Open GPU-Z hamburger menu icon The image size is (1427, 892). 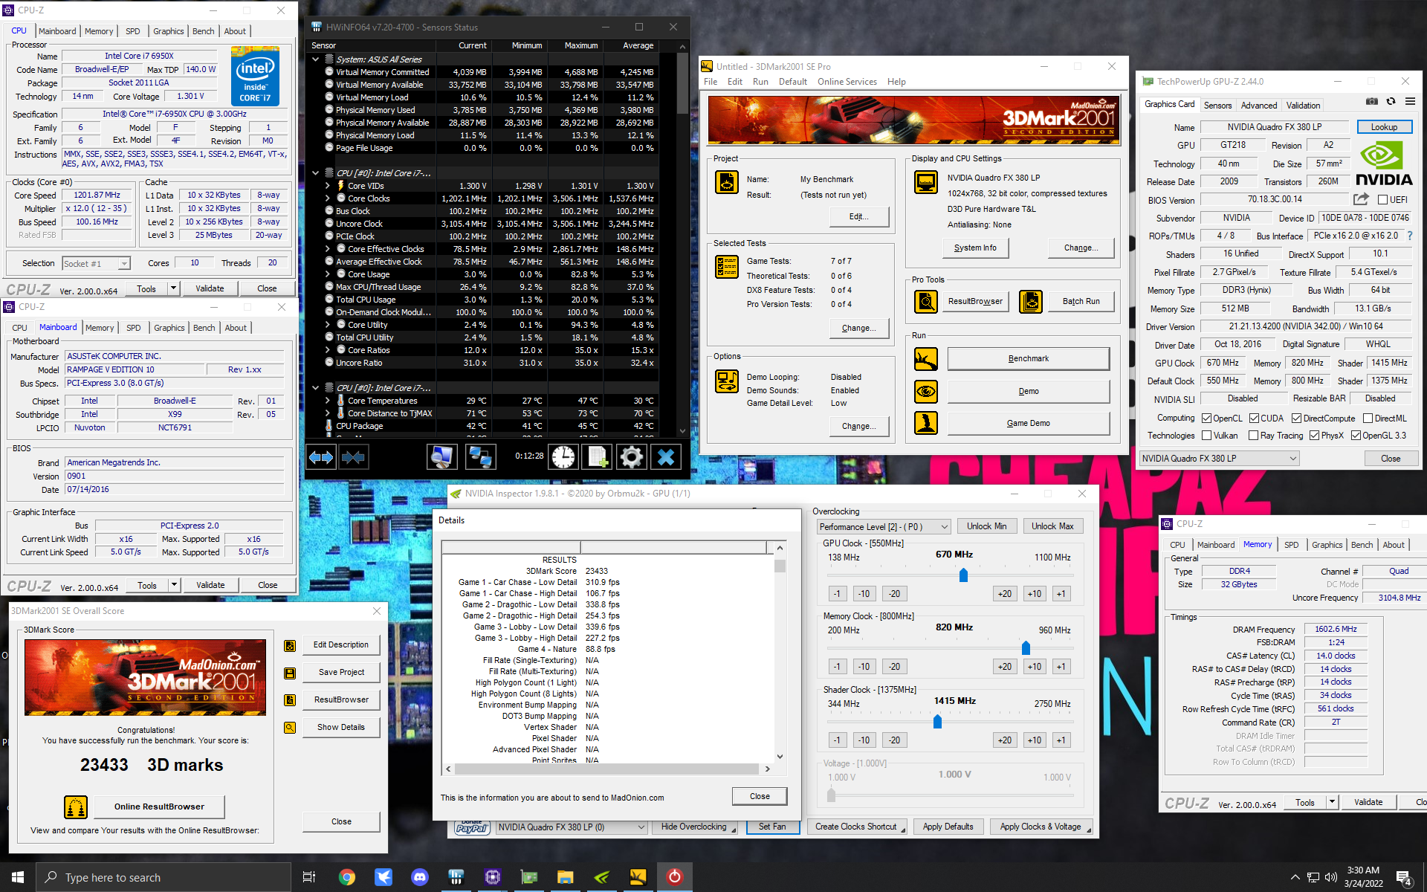point(1410,102)
